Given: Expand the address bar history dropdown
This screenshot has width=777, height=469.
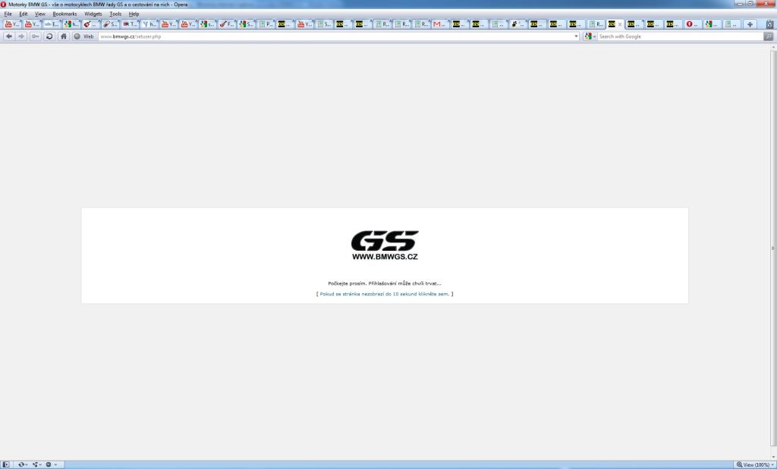Looking at the screenshot, I should [576, 36].
